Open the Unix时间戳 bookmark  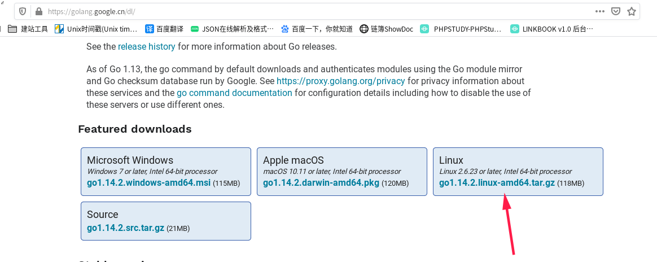96,29
